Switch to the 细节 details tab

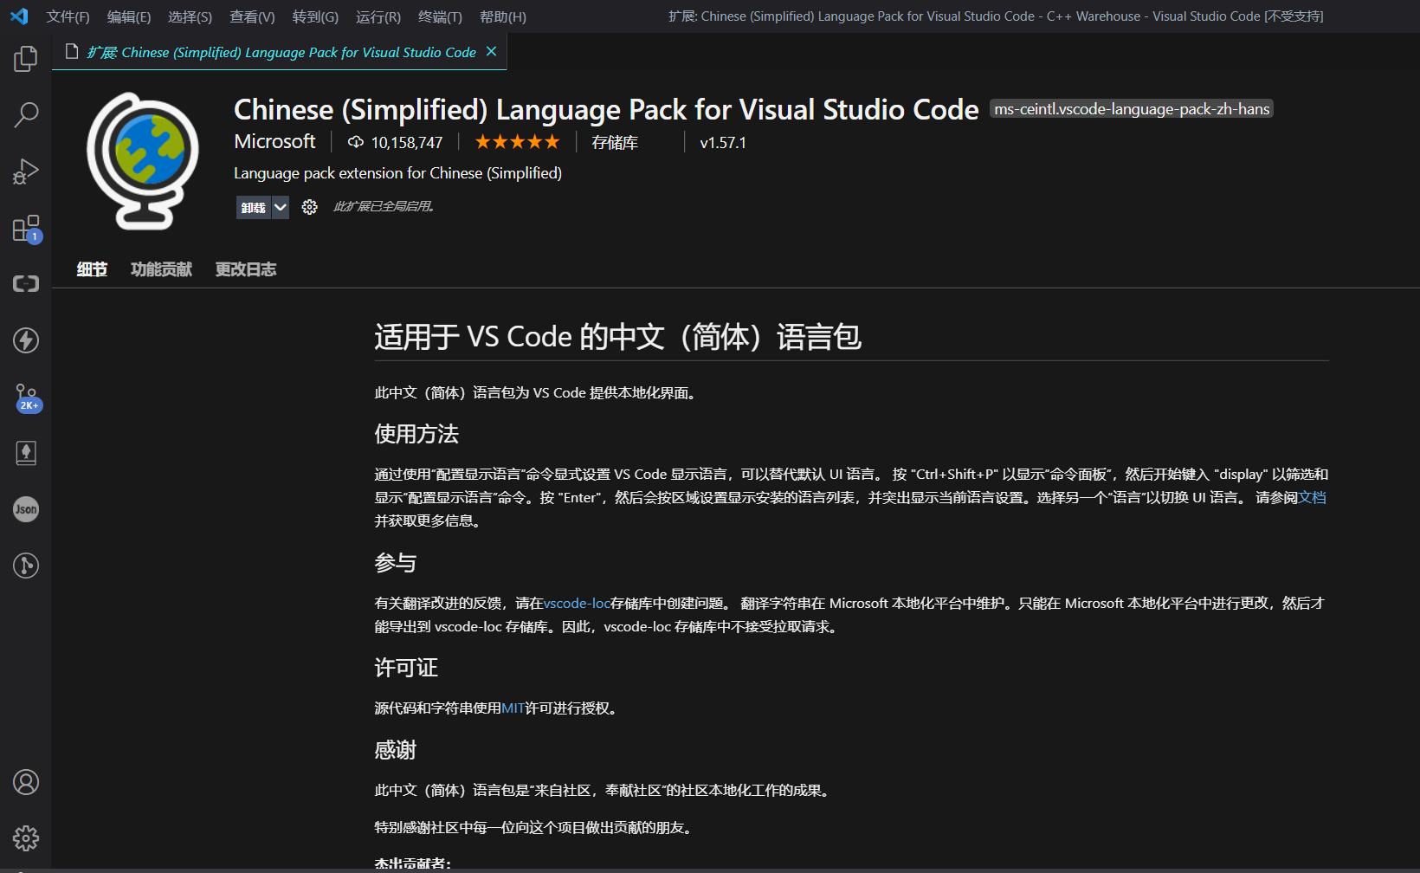[x=92, y=269]
